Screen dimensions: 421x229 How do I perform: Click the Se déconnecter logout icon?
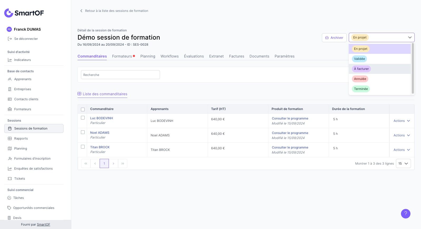coord(10,39)
